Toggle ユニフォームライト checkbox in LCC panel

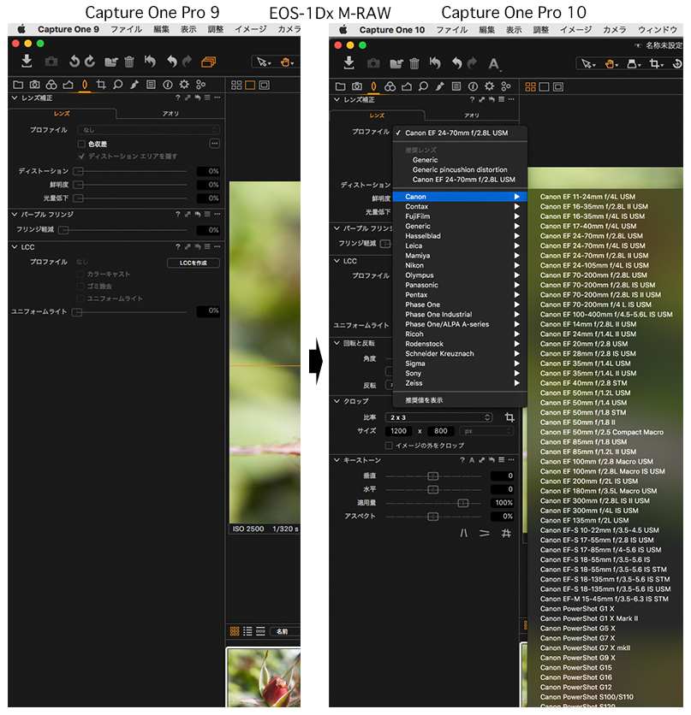[x=80, y=298]
